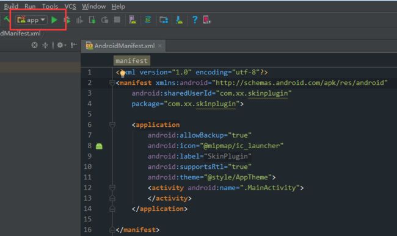The height and width of the screenshot is (236, 397).
Task: Click the xml version declaration on line 1
Action: pyautogui.click(x=192, y=73)
